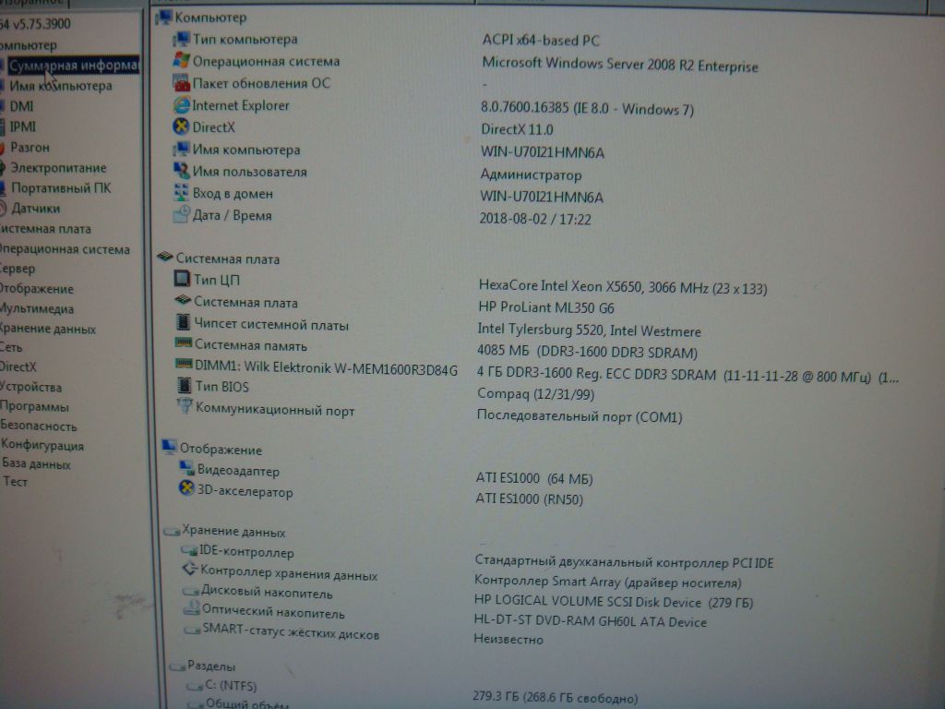The image size is (945, 709).
Task: Open link HexaCore Intel Xeon X5650
Action: (x=623, y=288)
